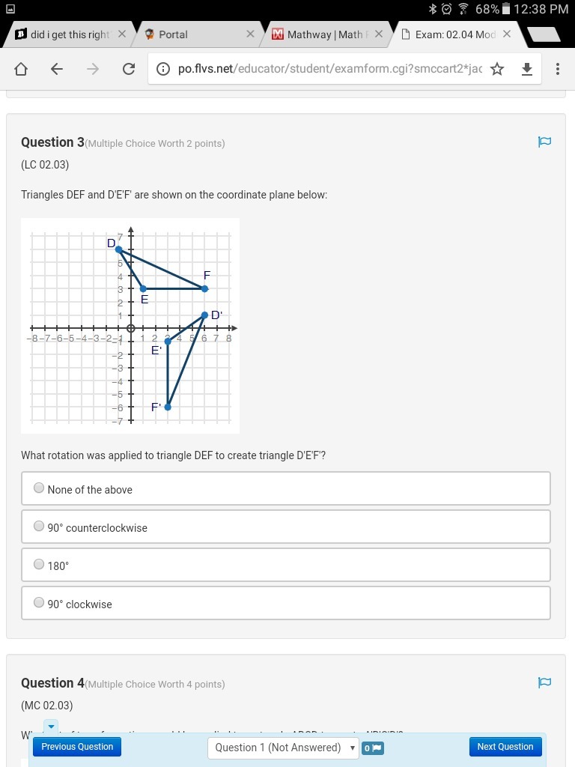Image resolution: width=575 pixels, height=767 pixels.
Task: Reload the exam page
Action: [129, 69]
